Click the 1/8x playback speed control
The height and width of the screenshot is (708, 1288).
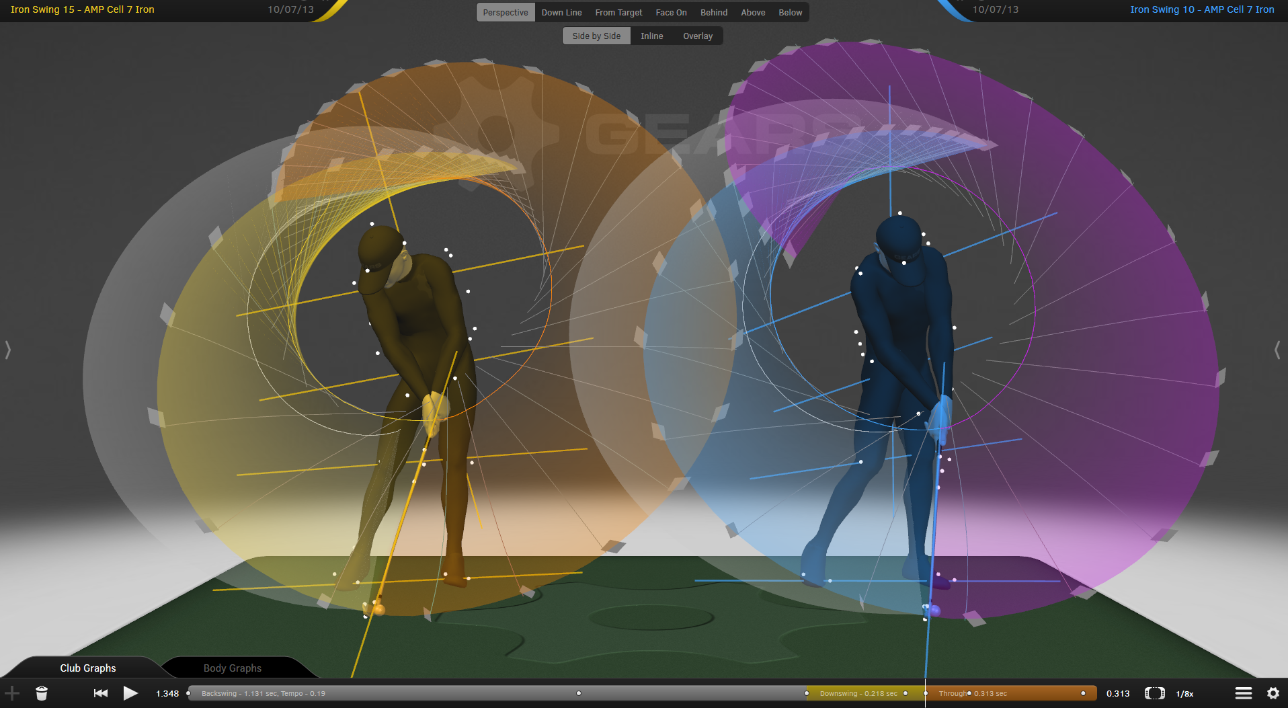click(x=1185, y=693)
